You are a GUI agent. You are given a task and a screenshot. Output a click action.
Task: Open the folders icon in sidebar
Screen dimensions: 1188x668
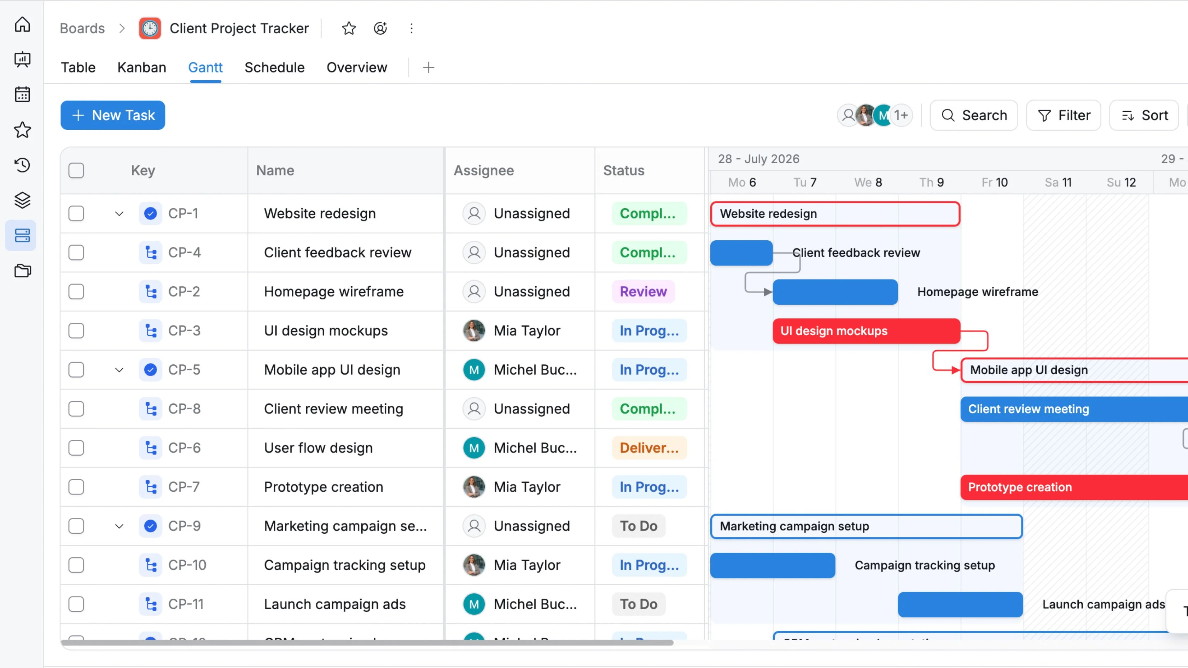pyautogui.click(x=22, y=271)
